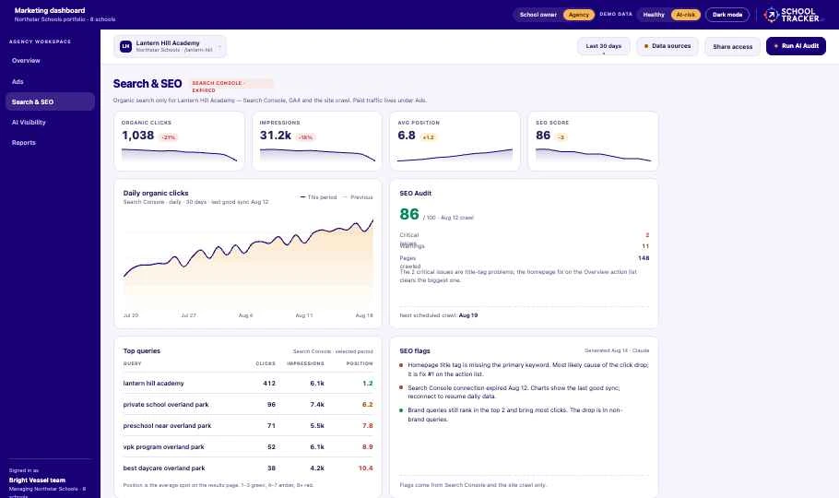Open the Lantern Hill Academy school selector
Screen dimensions: 839x498
170,47
